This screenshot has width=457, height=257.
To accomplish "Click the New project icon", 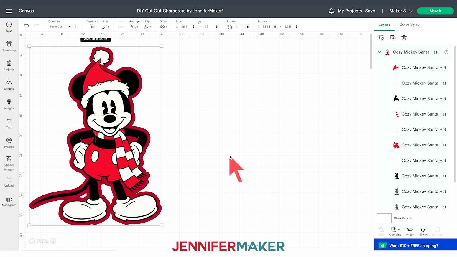I will pyautogui.click(x=9, y=24).
